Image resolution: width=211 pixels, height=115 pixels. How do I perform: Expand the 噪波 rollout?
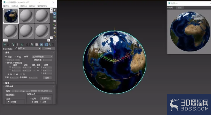(x=7, y=83)
